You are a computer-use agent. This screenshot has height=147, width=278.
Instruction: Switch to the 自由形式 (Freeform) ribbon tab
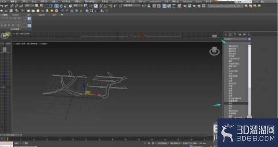click(x=16, y=15)
